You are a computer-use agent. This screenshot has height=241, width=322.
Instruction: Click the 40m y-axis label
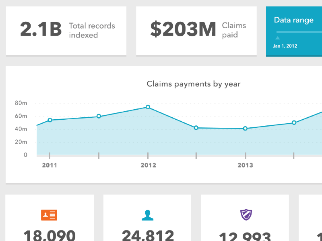pyautogui.click(x=21, y=129)
